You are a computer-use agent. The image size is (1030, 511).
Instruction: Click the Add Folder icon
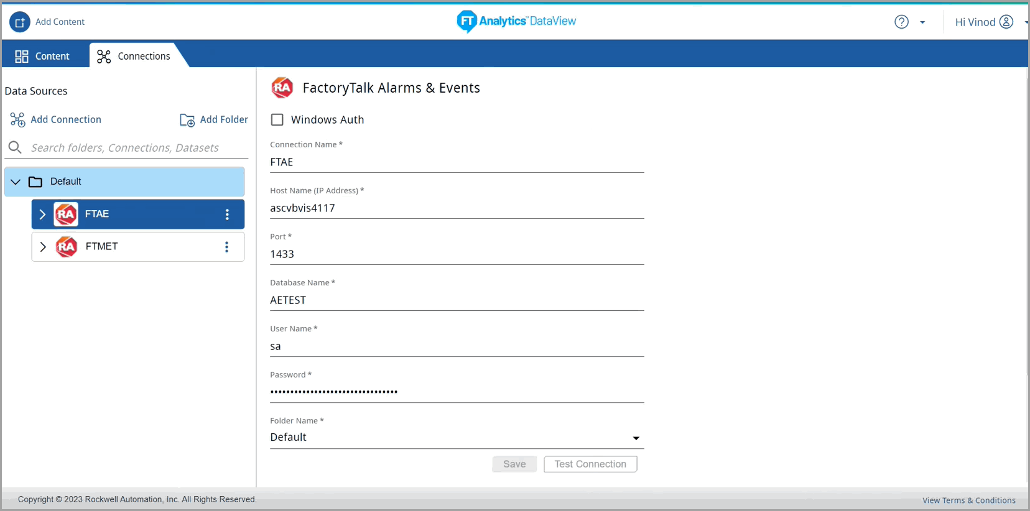tap(187, 120)
